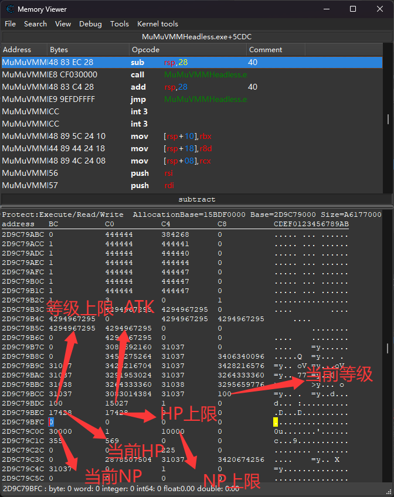Screen dimensions: 394x497
Task: Open the View menu
Action: (x=63, y=24)
